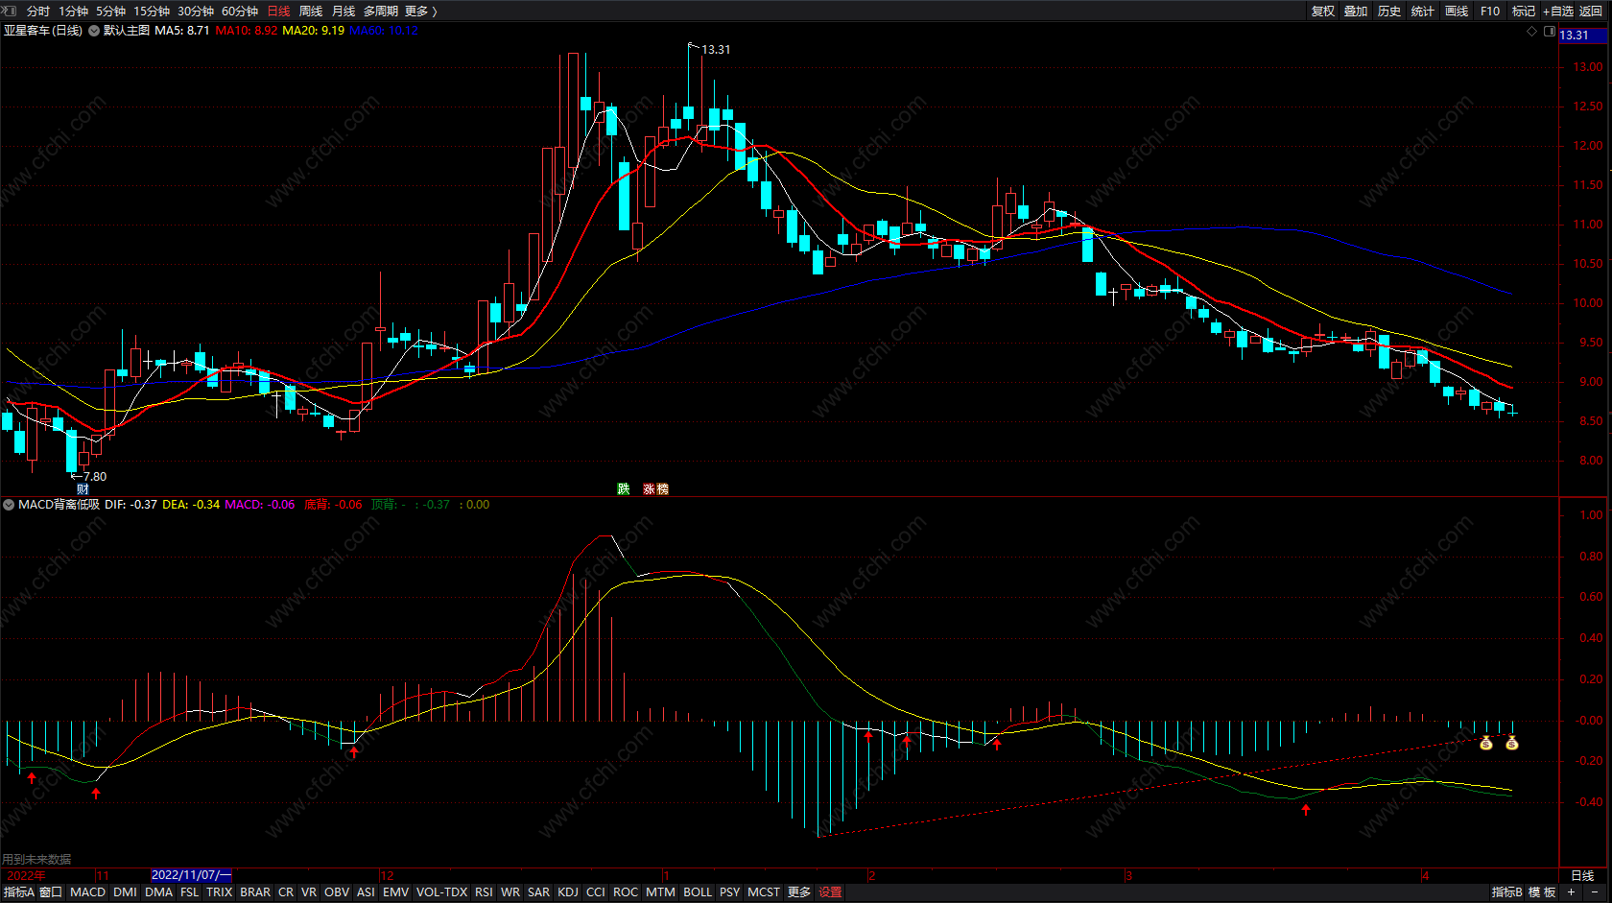Open the 日线 period selector at axis corner
1612x903 pixels.
(x=1582, y=875)
